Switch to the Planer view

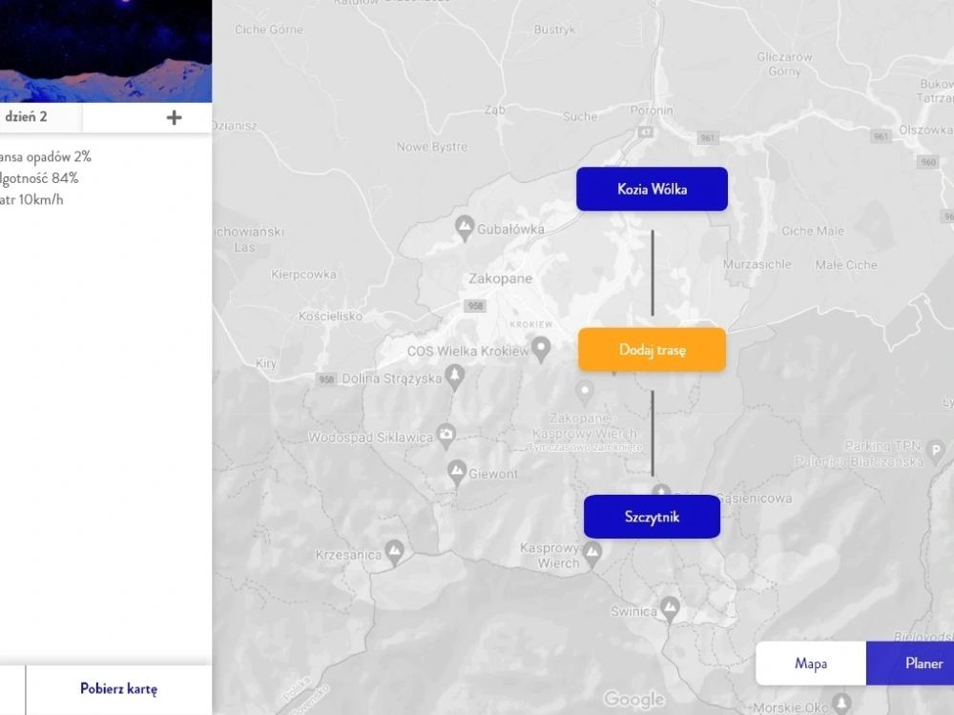click(910, 664)
